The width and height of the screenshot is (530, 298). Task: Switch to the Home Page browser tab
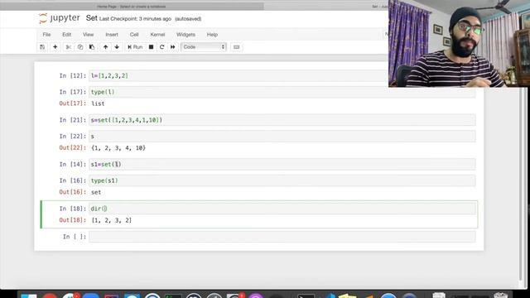pos(131,7)
